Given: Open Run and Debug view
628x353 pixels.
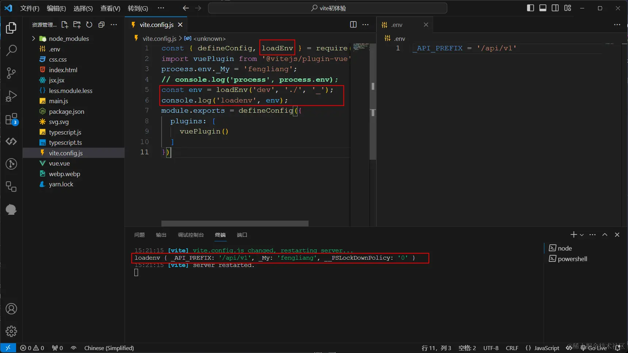Looking at the screenshot, I should [x=11, y=96].
